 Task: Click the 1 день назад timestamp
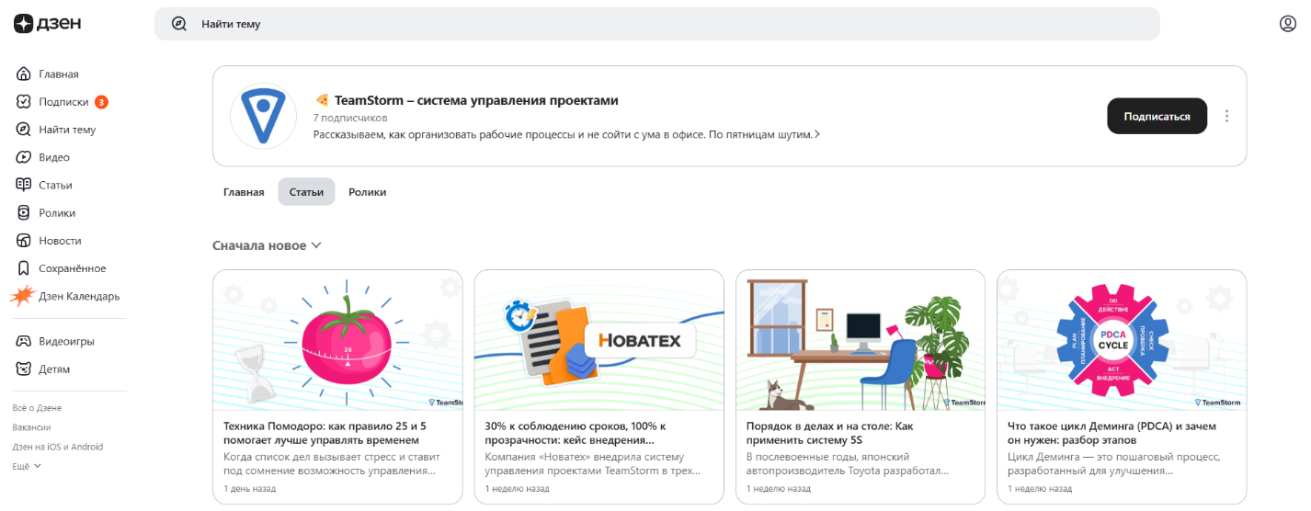250,488
